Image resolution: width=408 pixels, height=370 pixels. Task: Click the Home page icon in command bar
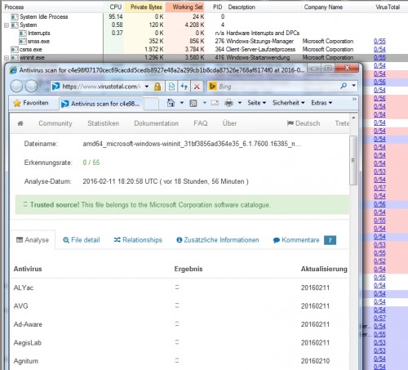point(171,103)
